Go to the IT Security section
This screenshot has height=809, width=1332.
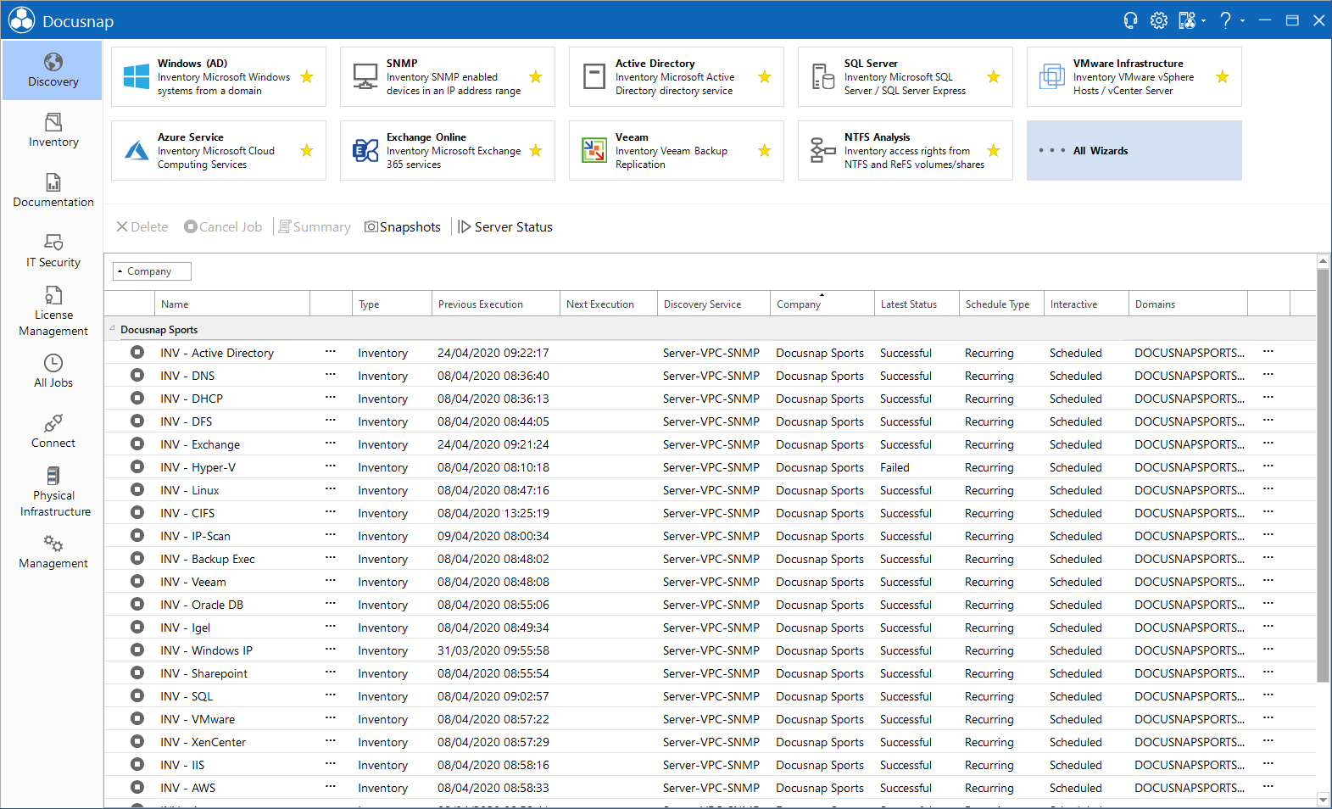click(x=53, y=251)
